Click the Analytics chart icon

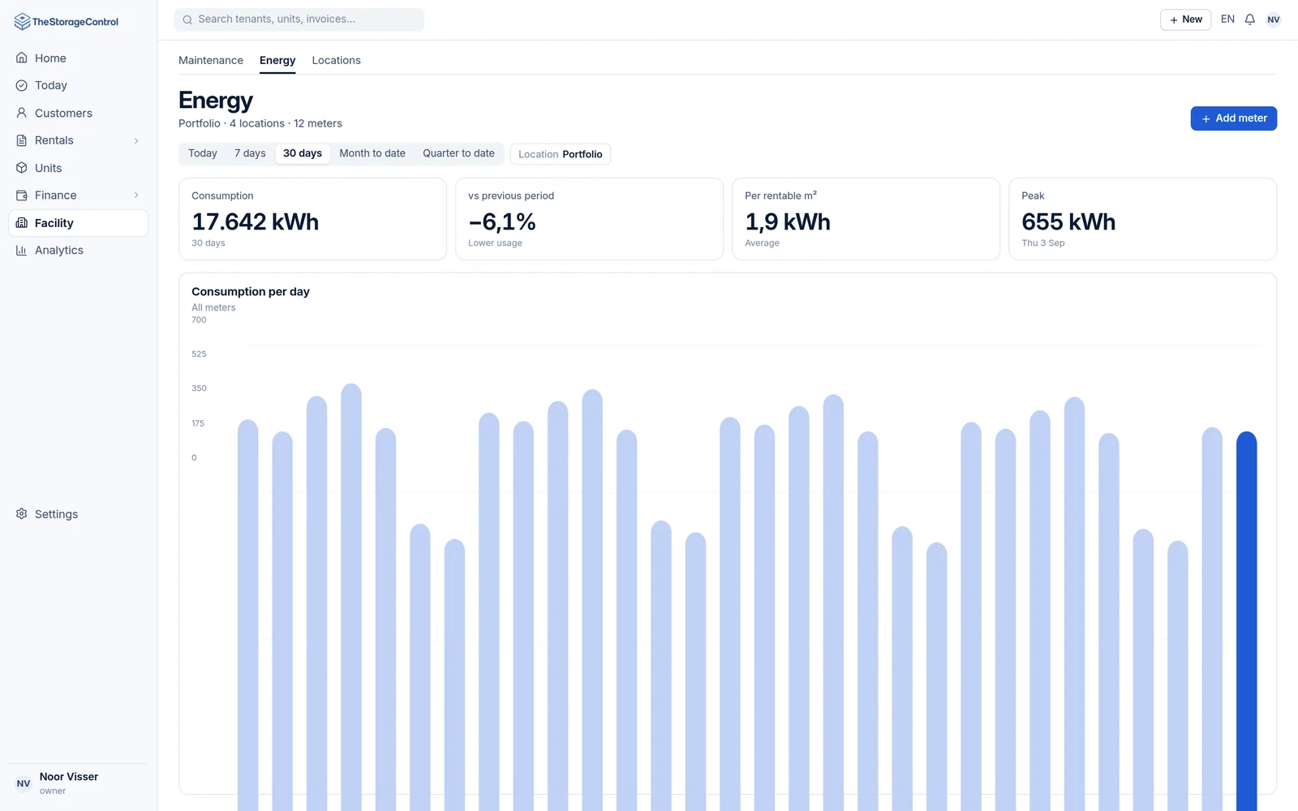pyautogui.click(x=22, y=251)
